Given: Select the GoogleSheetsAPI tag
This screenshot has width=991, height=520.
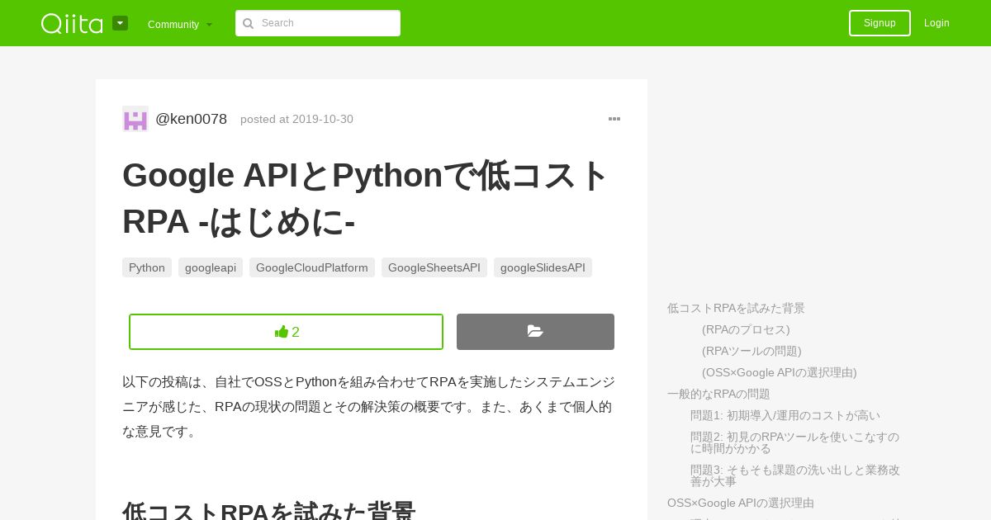Looking at the screenshot, I should 434,267.
